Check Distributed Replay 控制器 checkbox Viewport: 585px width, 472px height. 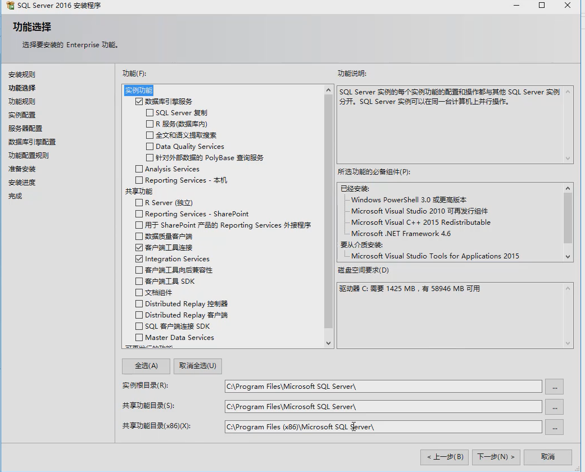click(139, 304)
